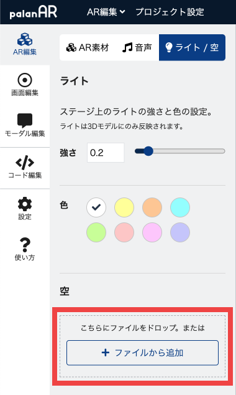Open the 設定 gear icon

click(x=25, y=204)
